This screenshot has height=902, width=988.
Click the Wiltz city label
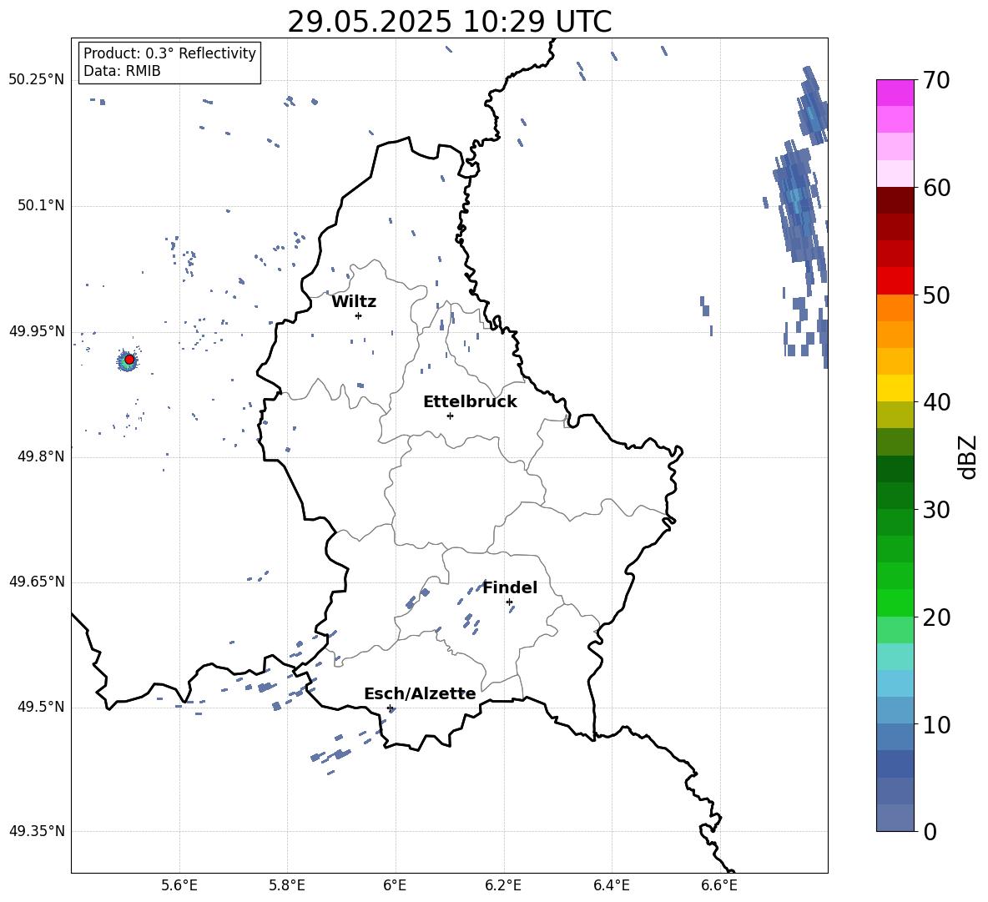point(354,302)
